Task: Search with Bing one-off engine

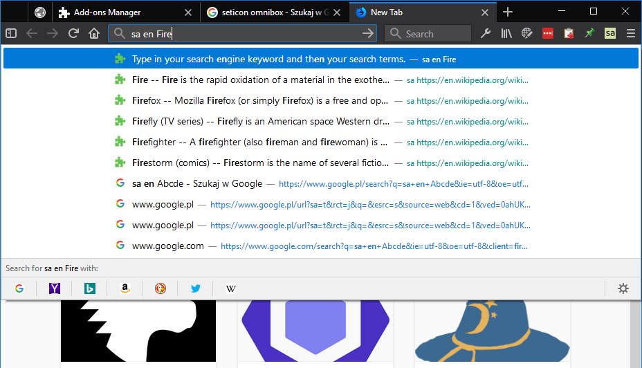Action: point(90,288)
